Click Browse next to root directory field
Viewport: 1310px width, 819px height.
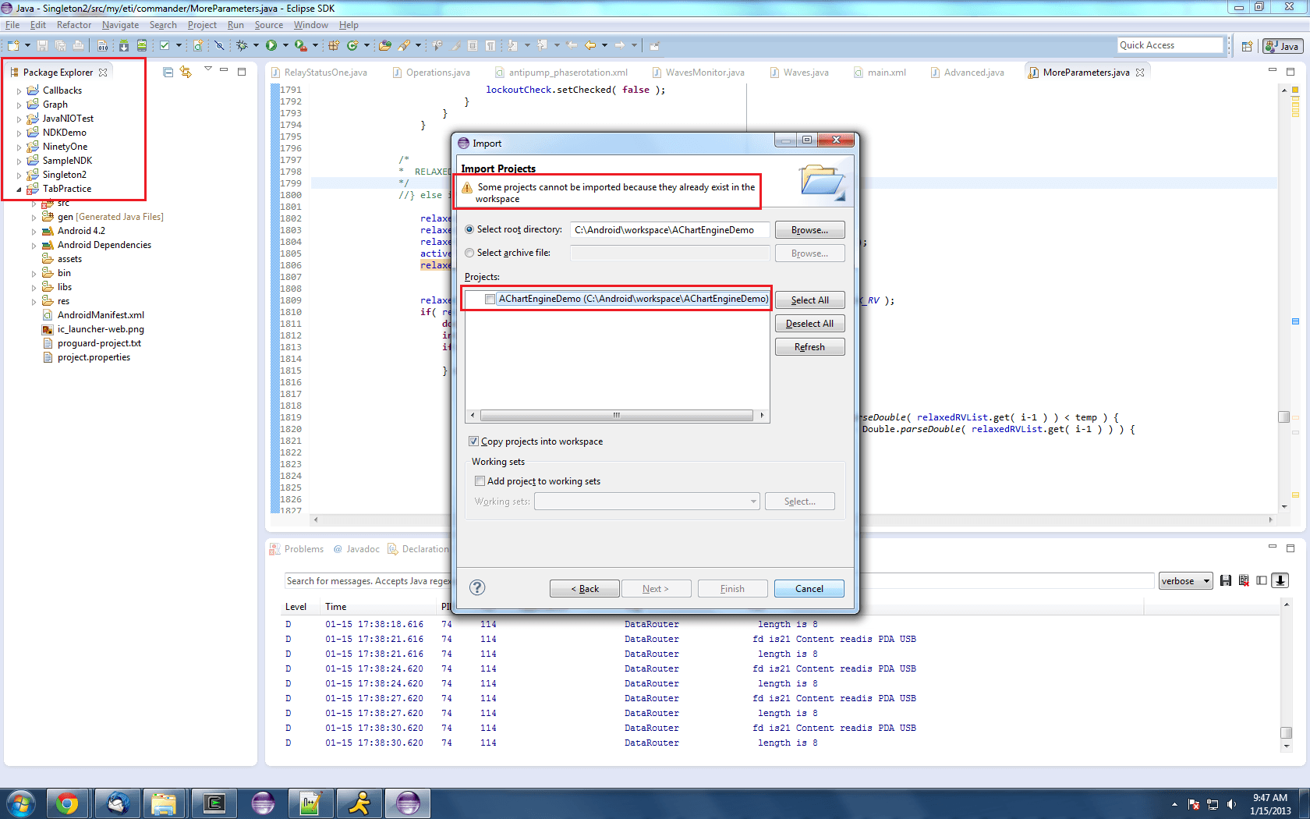click(809, 230)
